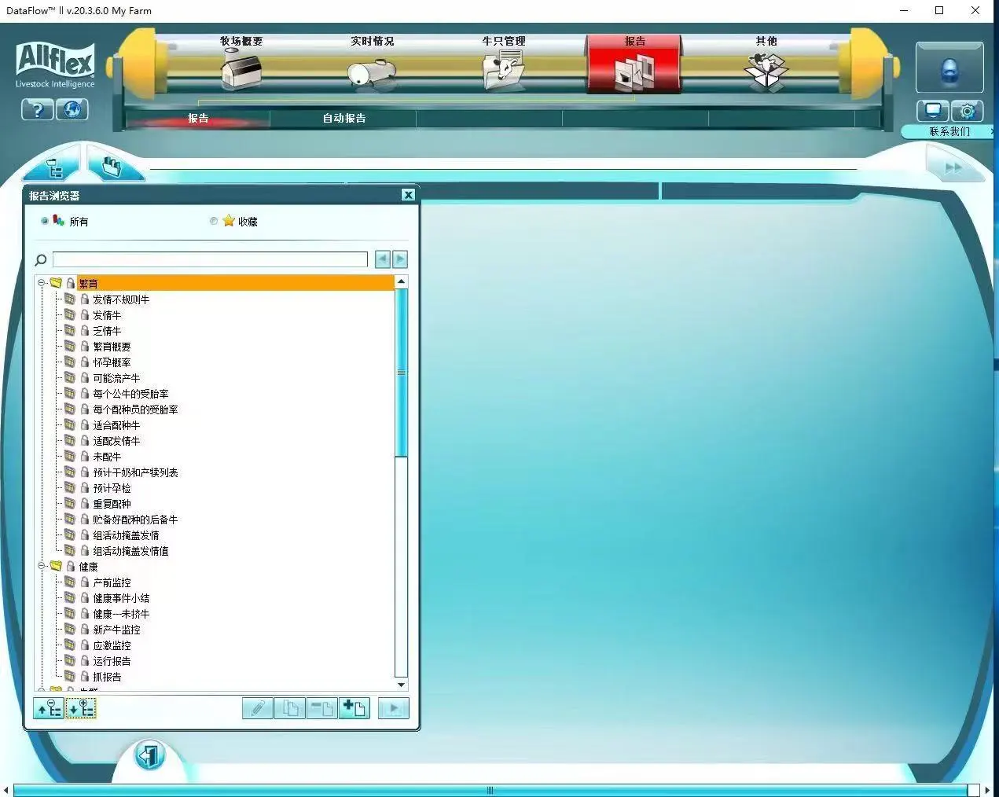Click the bottom horizontal scrollbar thumb

click(x=490, y=790)
